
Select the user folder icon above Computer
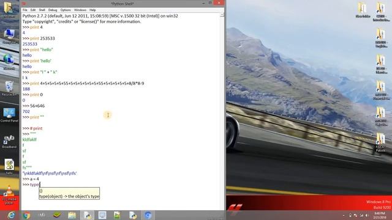click(x=9, y=10)
